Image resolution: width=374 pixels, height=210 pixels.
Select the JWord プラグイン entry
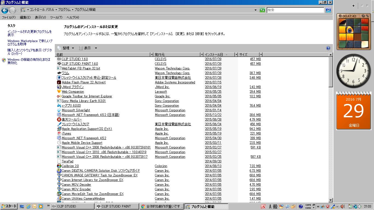coord(73,87)
